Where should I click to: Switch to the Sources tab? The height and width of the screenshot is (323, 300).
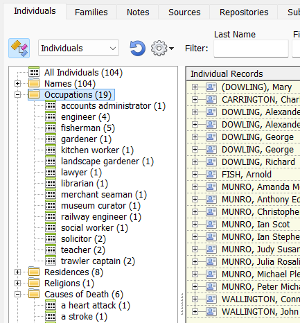tap(184, 12)
